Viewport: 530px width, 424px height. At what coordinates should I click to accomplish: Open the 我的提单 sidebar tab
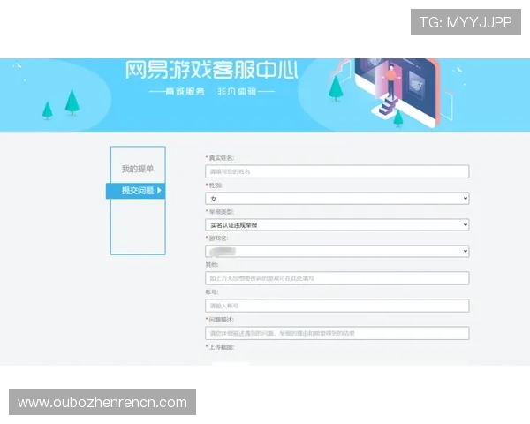pos(138,169)
